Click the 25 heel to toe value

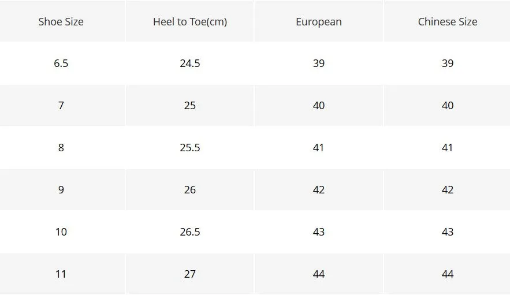click(190, 106)
